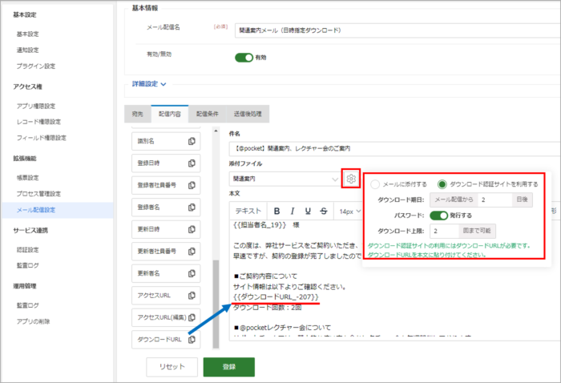Screen dimensions: 561x383
Task: Toggle the パスワード 発行する switch
Action: pyautogui.click(x=438, y=216)
